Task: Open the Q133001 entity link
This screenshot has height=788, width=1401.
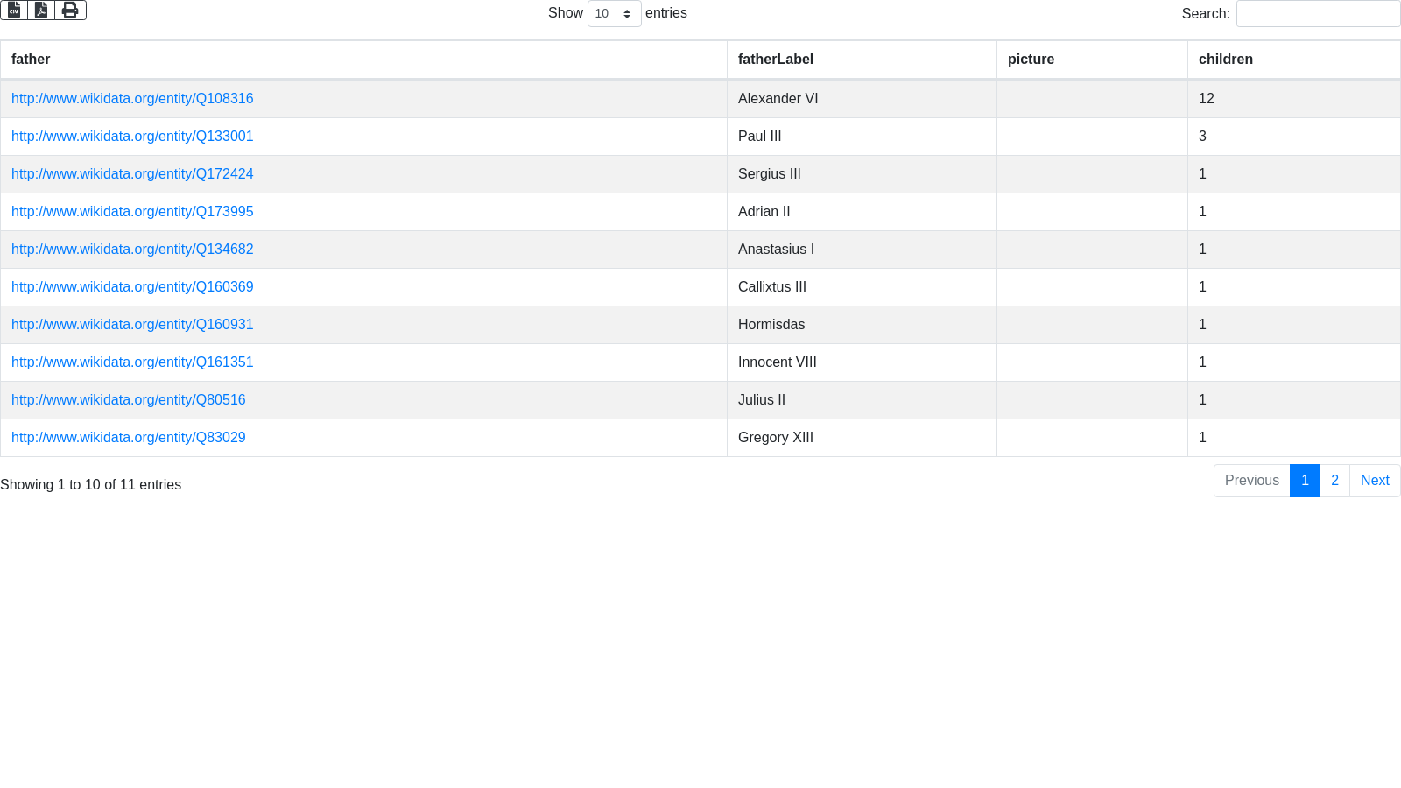Action: click(132, 137)
